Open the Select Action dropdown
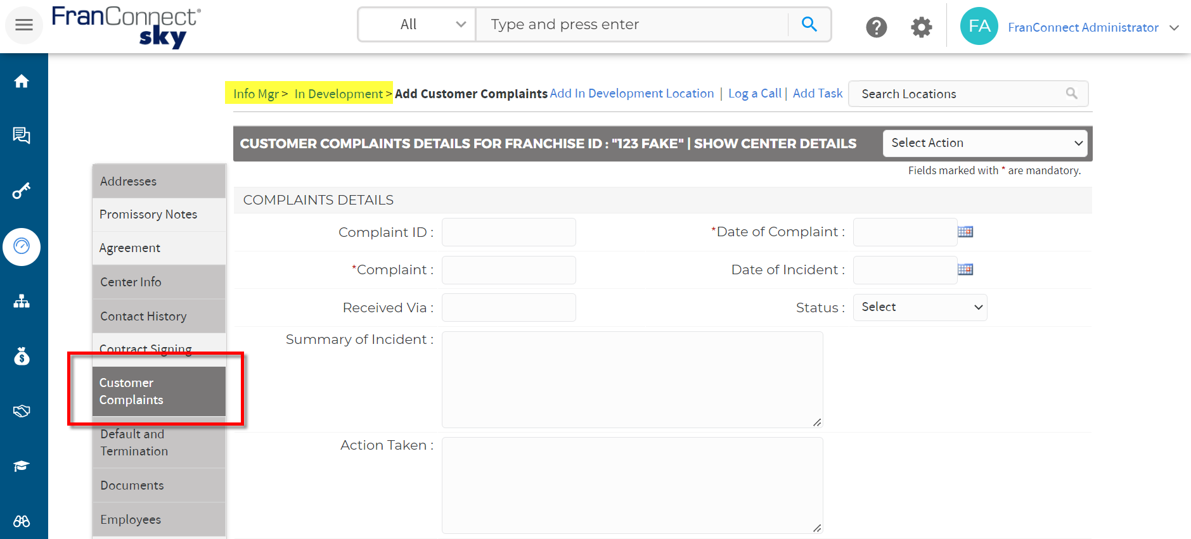 point(985,143)
